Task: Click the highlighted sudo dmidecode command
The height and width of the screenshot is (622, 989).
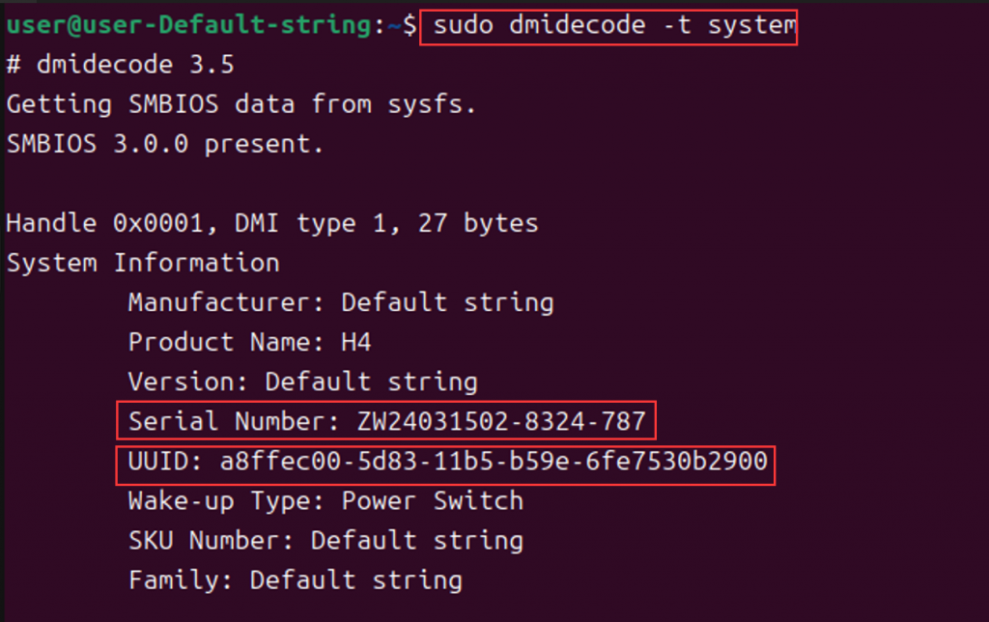Action: coord(608,27)
